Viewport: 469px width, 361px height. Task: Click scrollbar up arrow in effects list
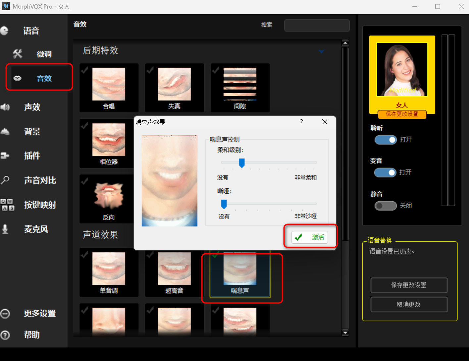[x=345, y=43]
